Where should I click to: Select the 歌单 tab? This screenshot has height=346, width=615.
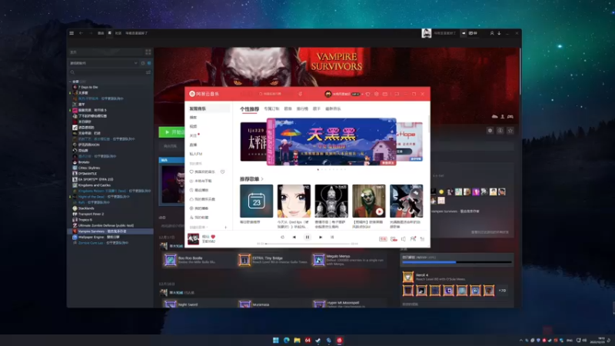point(288,108)
